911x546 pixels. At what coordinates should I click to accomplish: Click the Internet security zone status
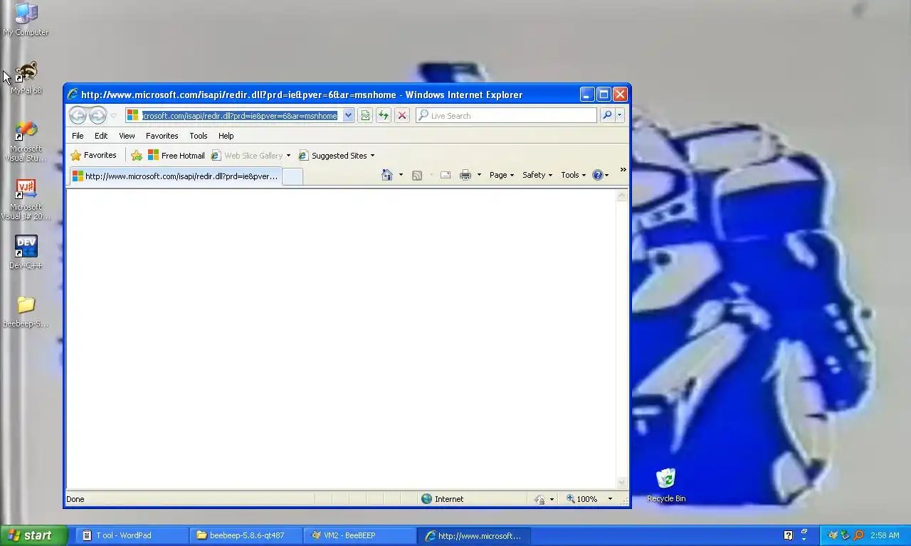(x=443, y=499)
